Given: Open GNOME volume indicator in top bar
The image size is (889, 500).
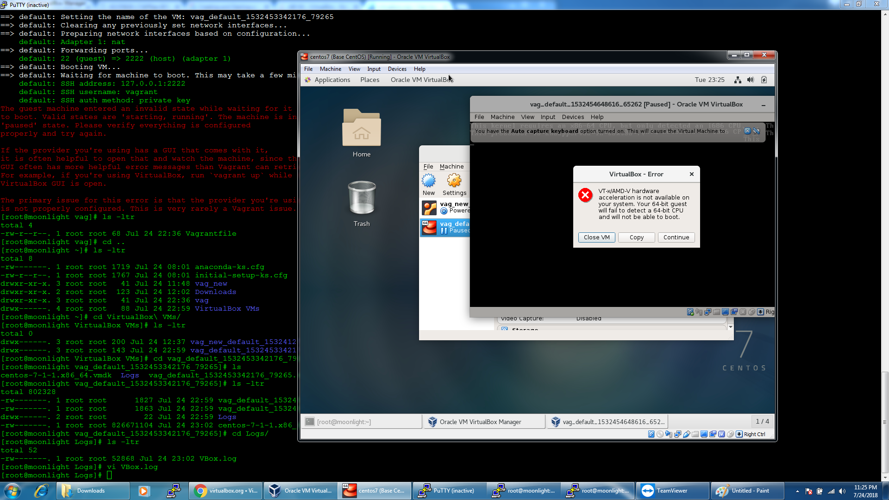Looking at the screenshot, I should (751, 80).
